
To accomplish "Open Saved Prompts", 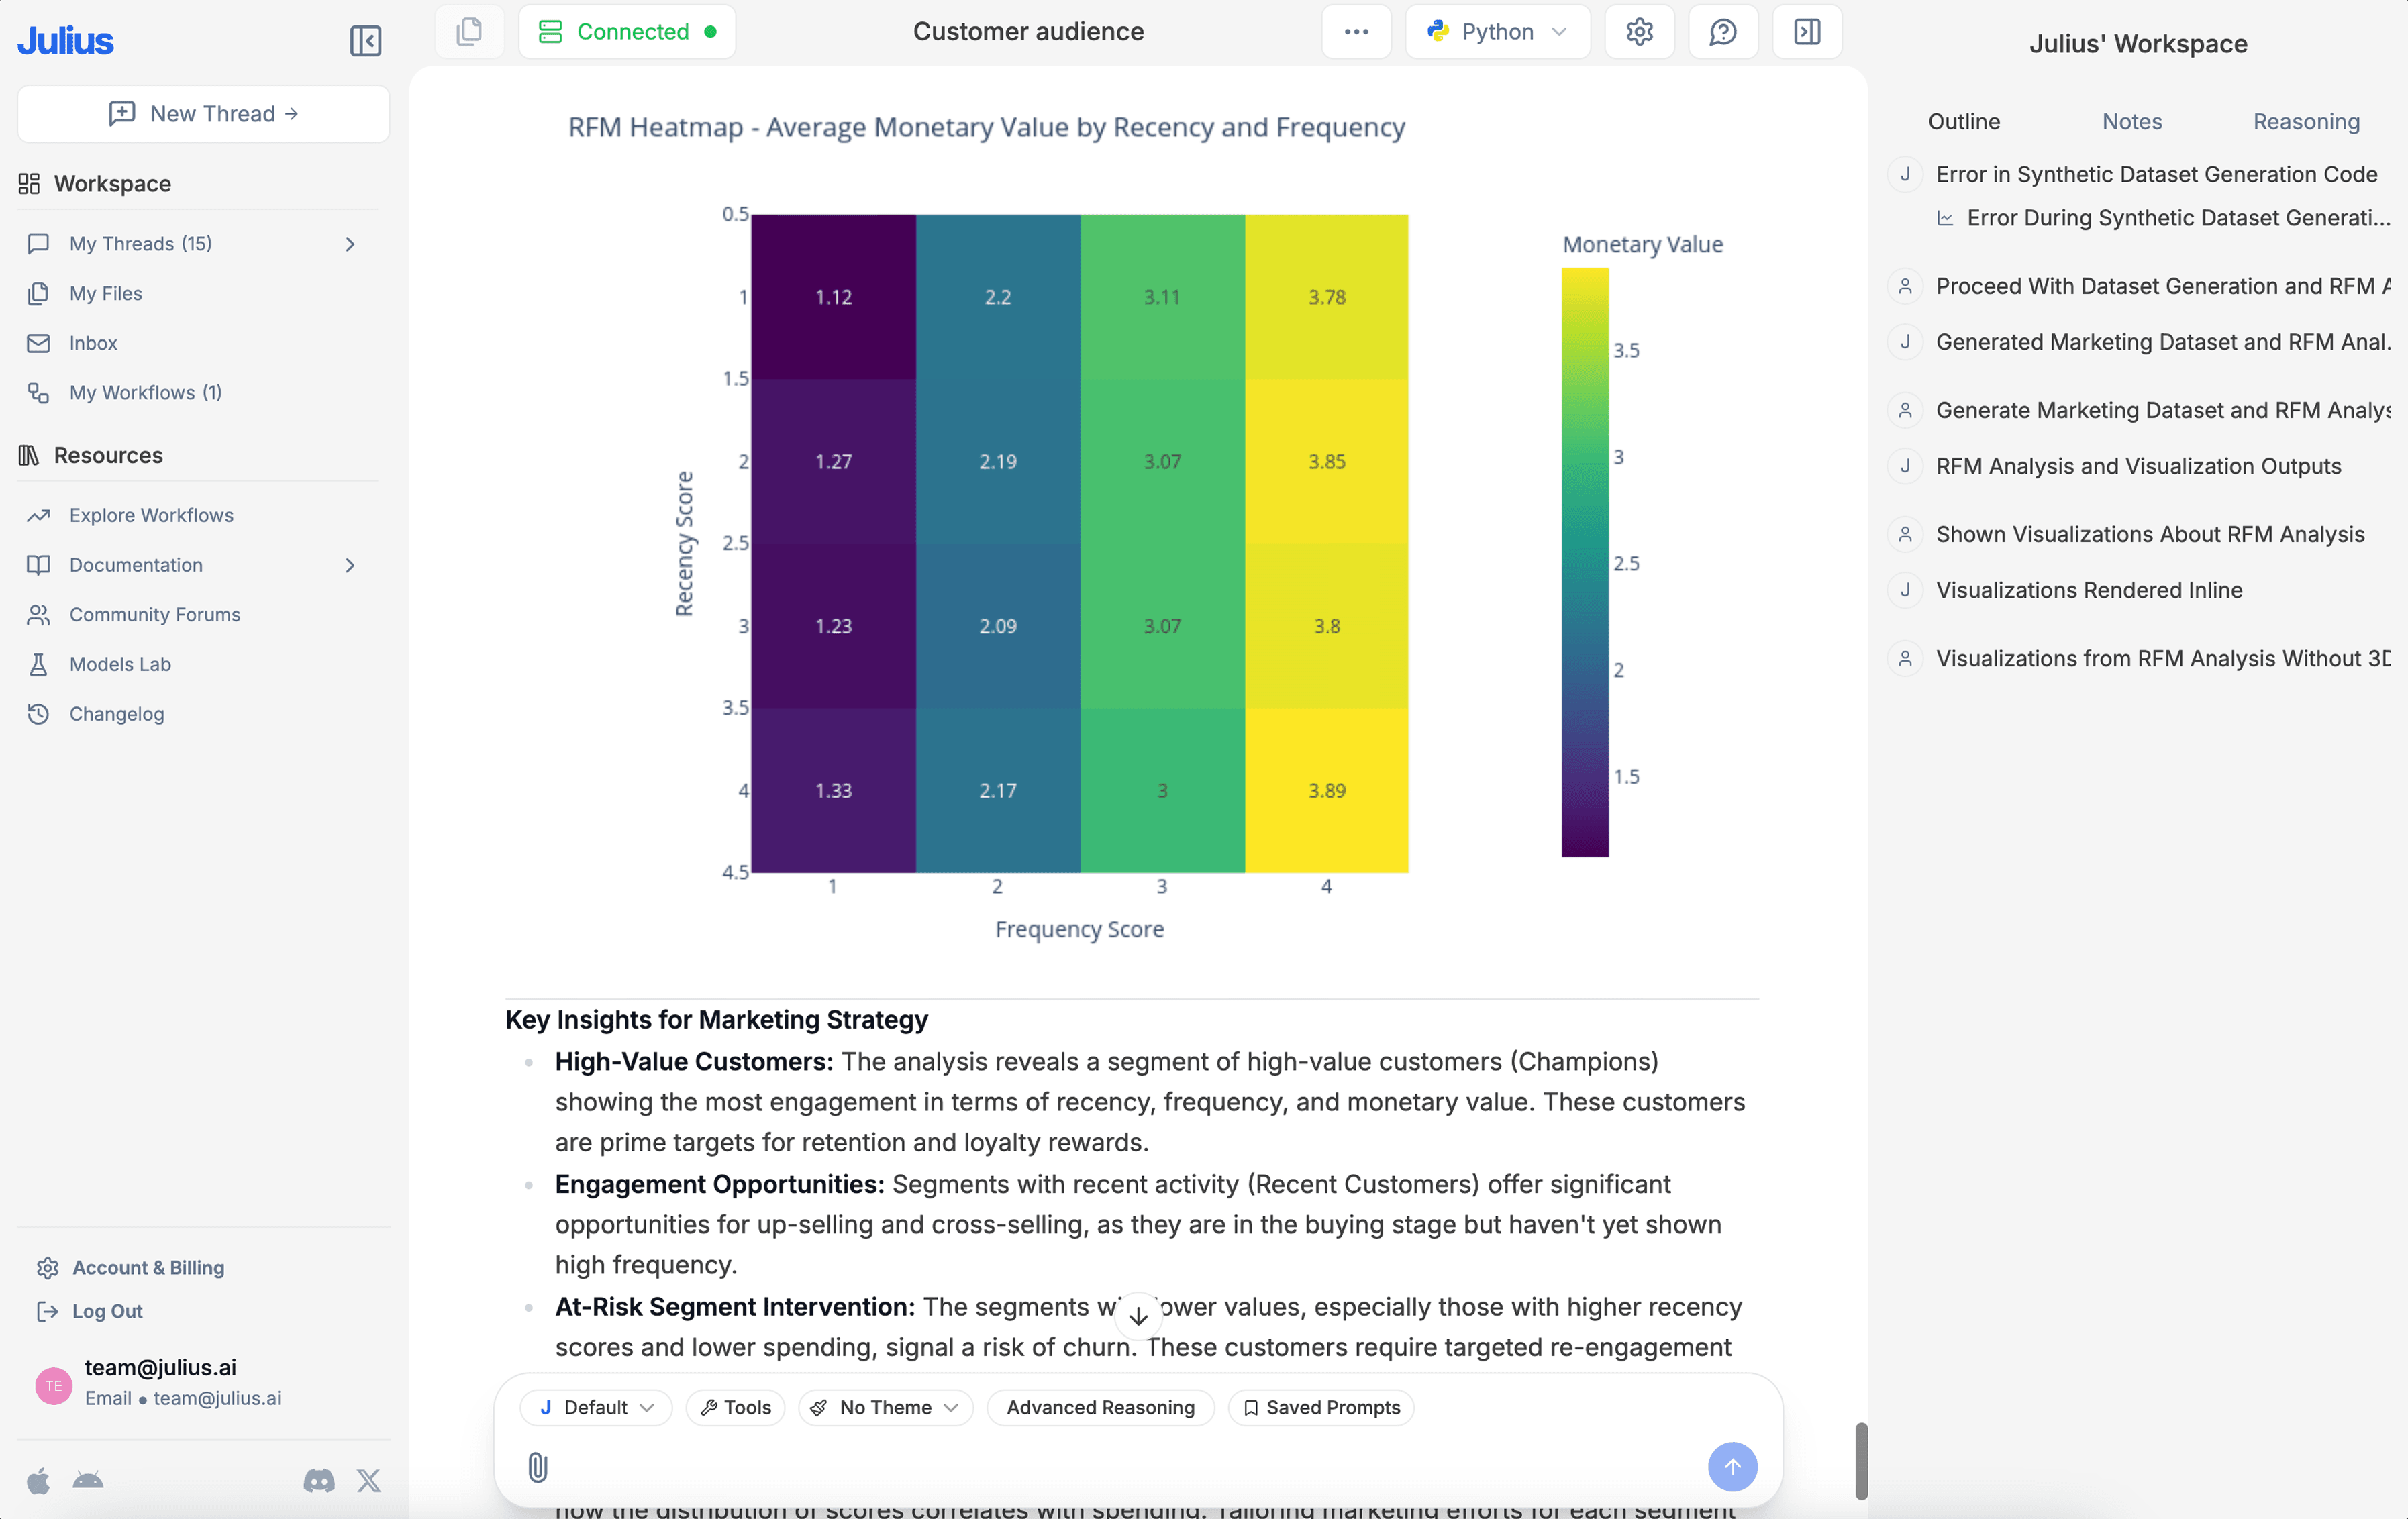I will (1321, 1407).
